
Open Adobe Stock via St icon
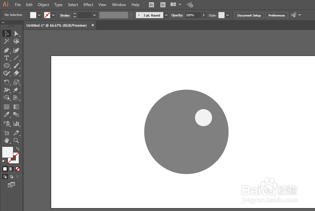[163, 5]
